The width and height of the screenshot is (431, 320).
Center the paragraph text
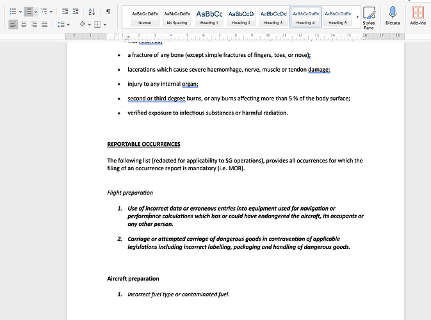pos(24,24)
